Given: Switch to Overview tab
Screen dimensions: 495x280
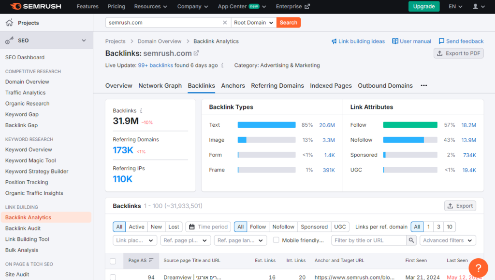Looking at the screenshot, I should (119, 86).
